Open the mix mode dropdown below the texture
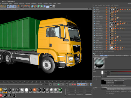This screenshot has width=131, height=98. pos(116,87)
